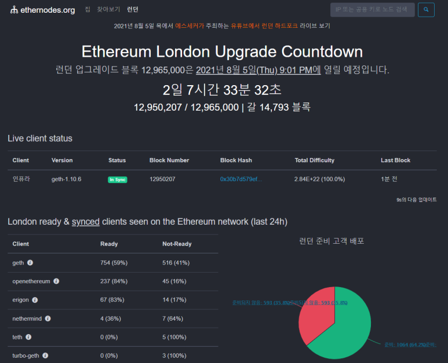Click the 준비되지 않음: 593 pie label

261,303
